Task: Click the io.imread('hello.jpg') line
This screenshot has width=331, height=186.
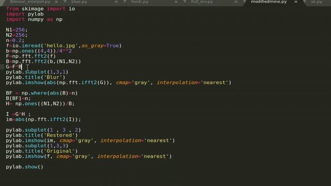Action: tap(64, 46)
